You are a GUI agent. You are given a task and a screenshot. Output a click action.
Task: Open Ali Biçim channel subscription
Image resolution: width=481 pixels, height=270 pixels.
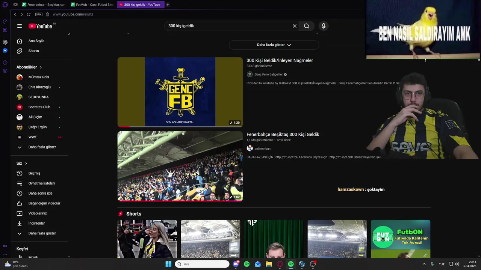(35, 117)
